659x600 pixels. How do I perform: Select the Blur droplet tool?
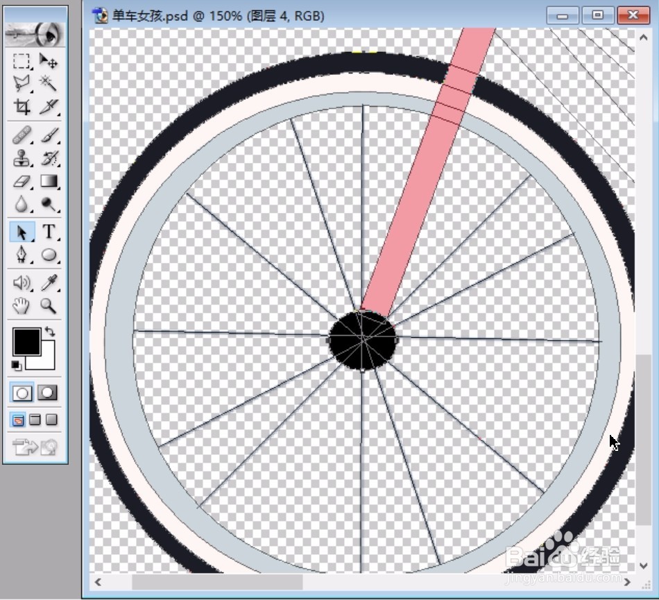pos(22,204)
